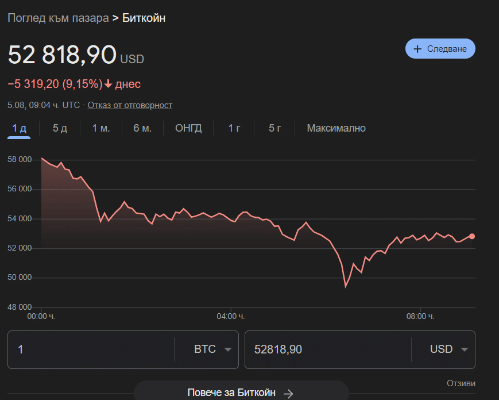Switch to the 6 м. time range

coord(142,128)
